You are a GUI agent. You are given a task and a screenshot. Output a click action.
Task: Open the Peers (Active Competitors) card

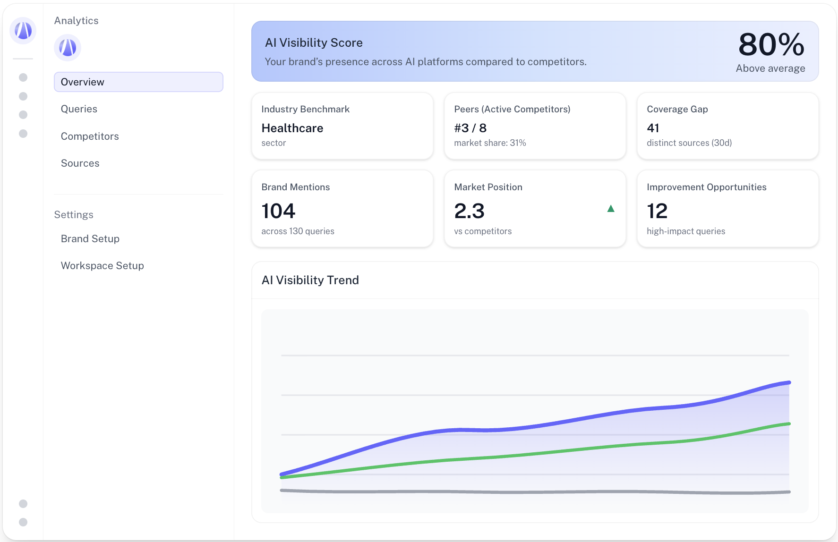535,126
